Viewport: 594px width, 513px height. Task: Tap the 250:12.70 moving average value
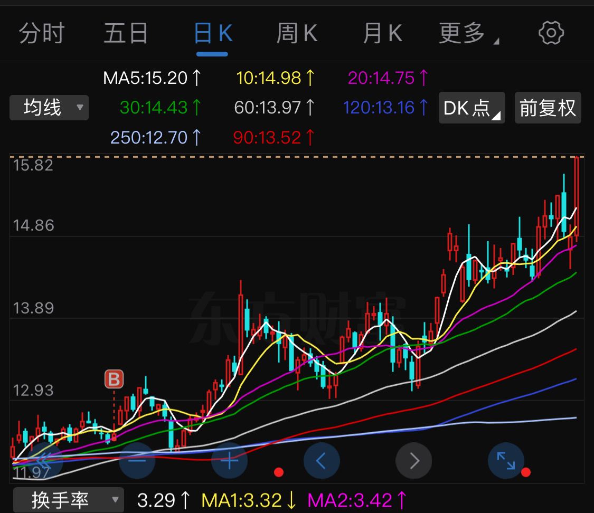click(x=155, y=137)
